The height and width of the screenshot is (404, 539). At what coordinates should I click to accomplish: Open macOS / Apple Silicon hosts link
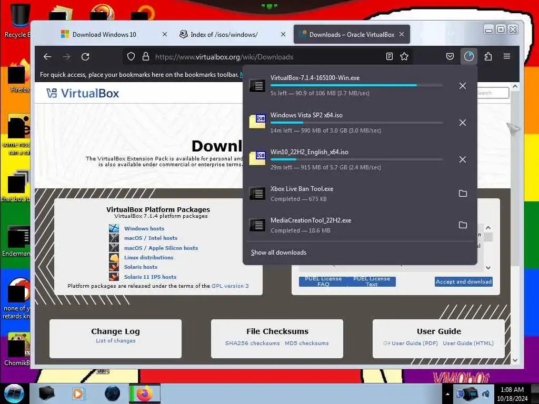pos(161,248)
